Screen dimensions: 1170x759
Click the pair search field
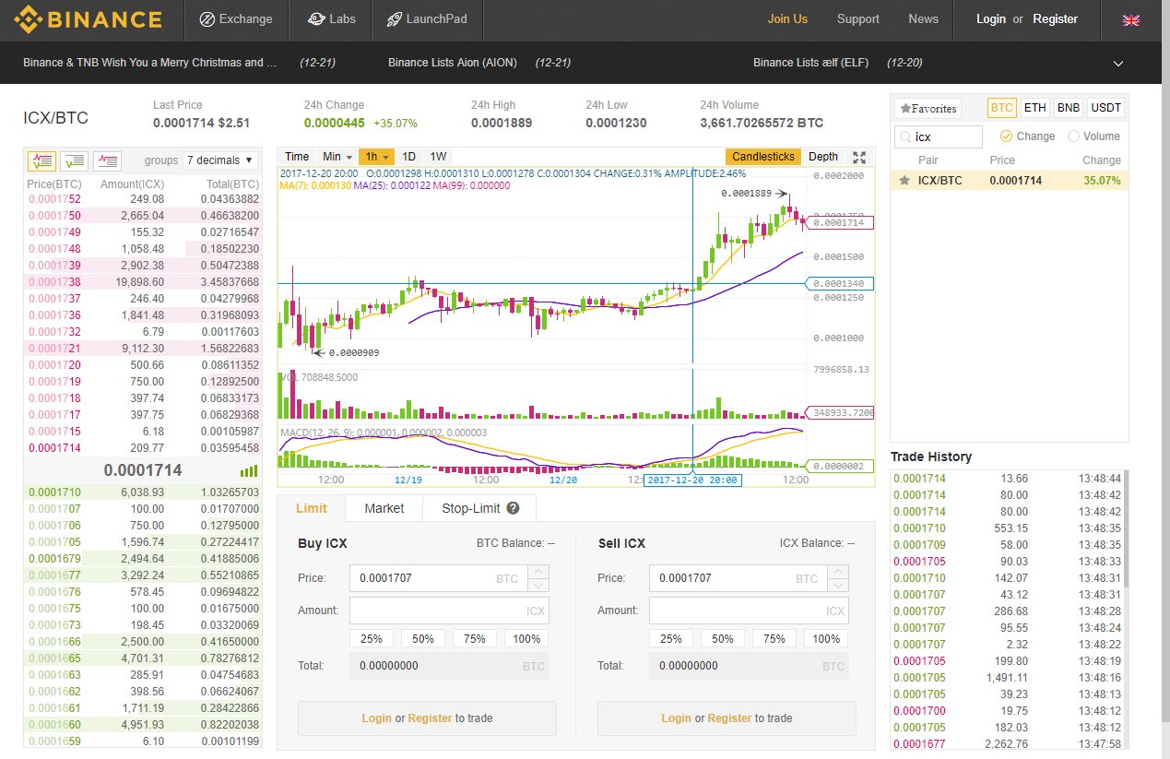point(939,136)
